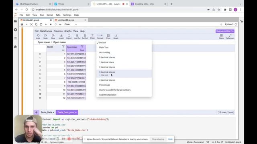Add a new sheet with plus button

36,112
